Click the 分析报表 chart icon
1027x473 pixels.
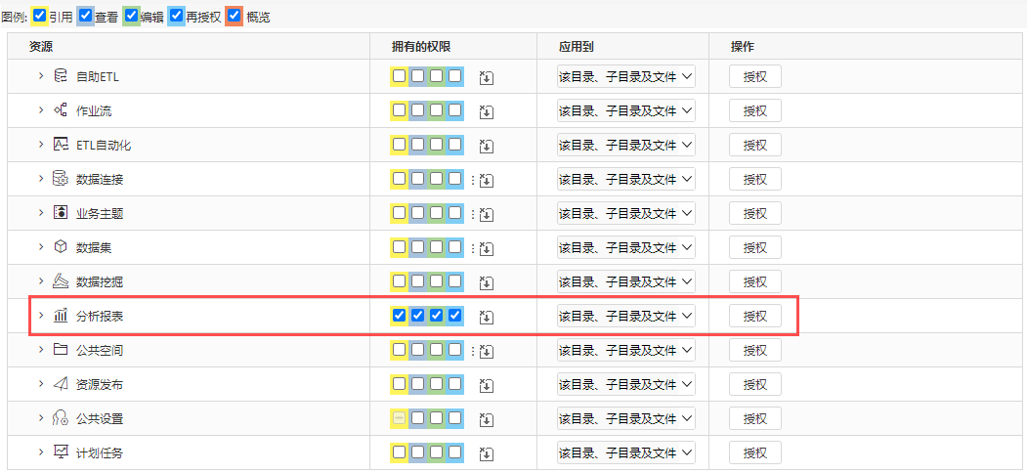click(61, 316)
